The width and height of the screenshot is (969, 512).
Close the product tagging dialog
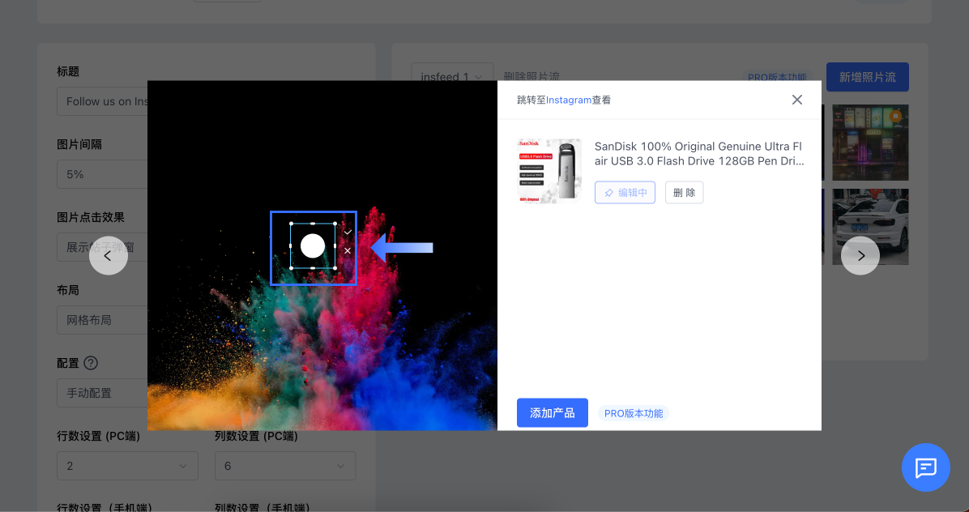797,100
